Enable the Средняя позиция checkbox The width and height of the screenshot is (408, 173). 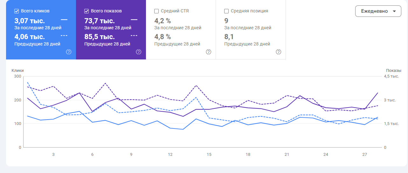226,11
